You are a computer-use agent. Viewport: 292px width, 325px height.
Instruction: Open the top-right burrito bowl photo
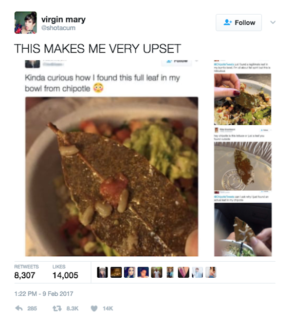tap(243, 99)
